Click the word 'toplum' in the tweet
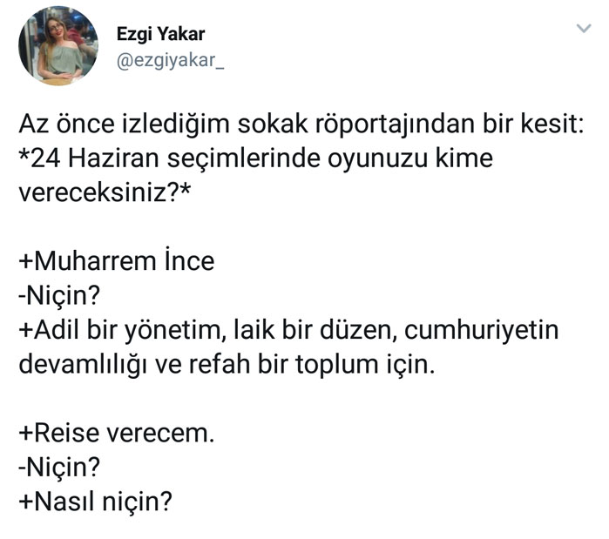Viewport: 609px width, 539px height. coord(337,366)
